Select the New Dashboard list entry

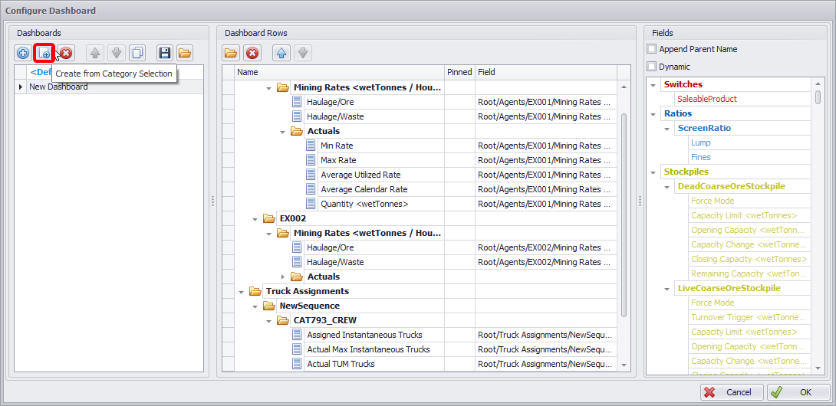[58, 87]
